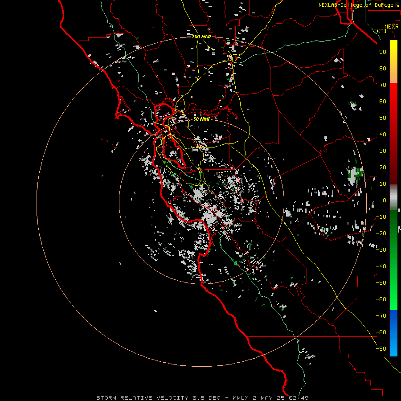Screen dimensions: 401x401
Task: Click the -50 value on velocity scale
Action: tap(381, 283)
